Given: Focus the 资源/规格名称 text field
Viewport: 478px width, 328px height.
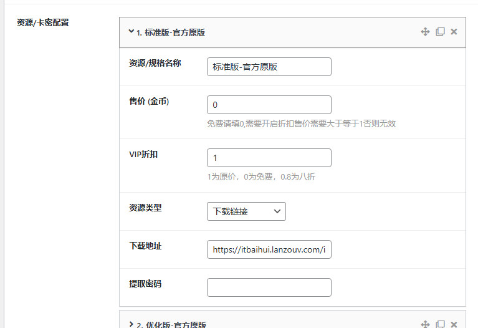Looking at the screenshot, I should [269, 67].
